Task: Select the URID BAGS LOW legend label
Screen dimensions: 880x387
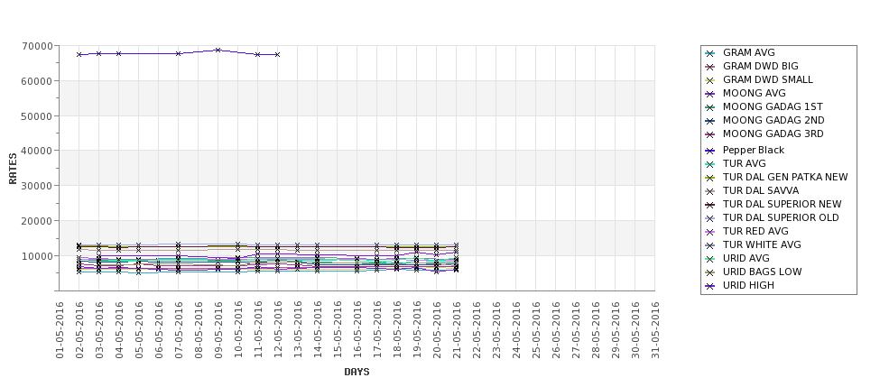Action: [x=762, y=272]
